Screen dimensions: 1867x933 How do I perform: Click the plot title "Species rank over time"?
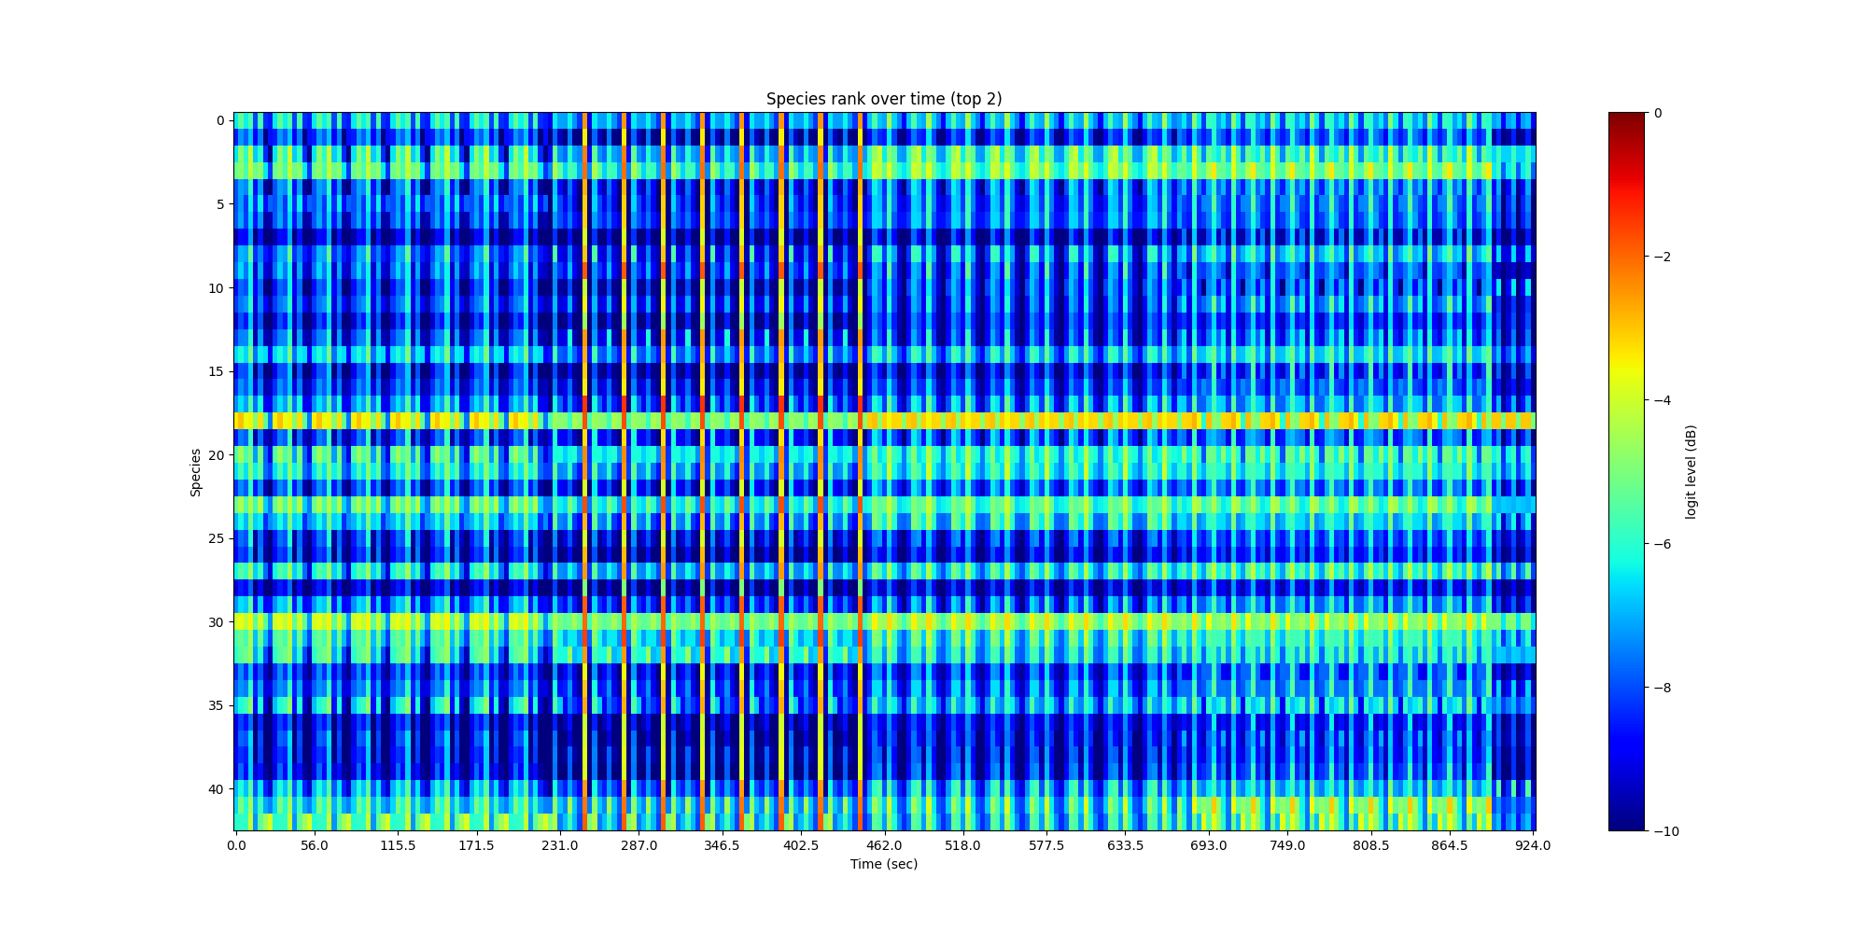pos(883,99)
